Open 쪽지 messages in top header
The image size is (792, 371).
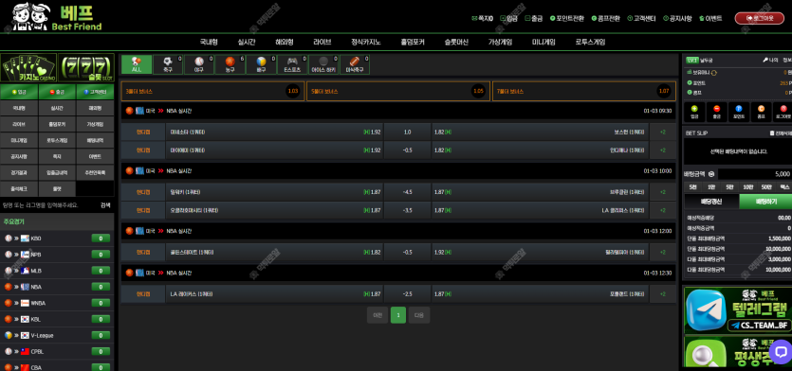pyautogui.click(x=482, y=18)
